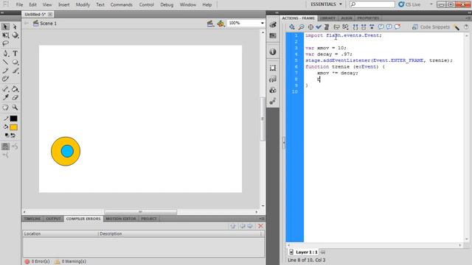The width and height of the screenshot is (472, 265).
Task: Click Show code hint icon
Action: pyautogui.click(x=336, y=27)
